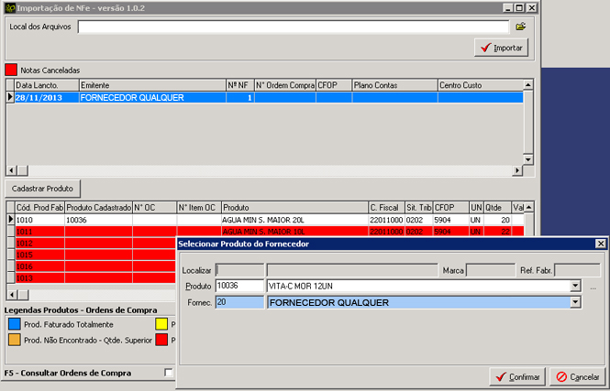Click the scroll-right arrow of the invoices grid
This screenshot has width=610, height=391.
pos(518,170)
